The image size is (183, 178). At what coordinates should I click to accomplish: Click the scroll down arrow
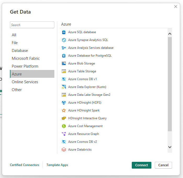(170, 147)
